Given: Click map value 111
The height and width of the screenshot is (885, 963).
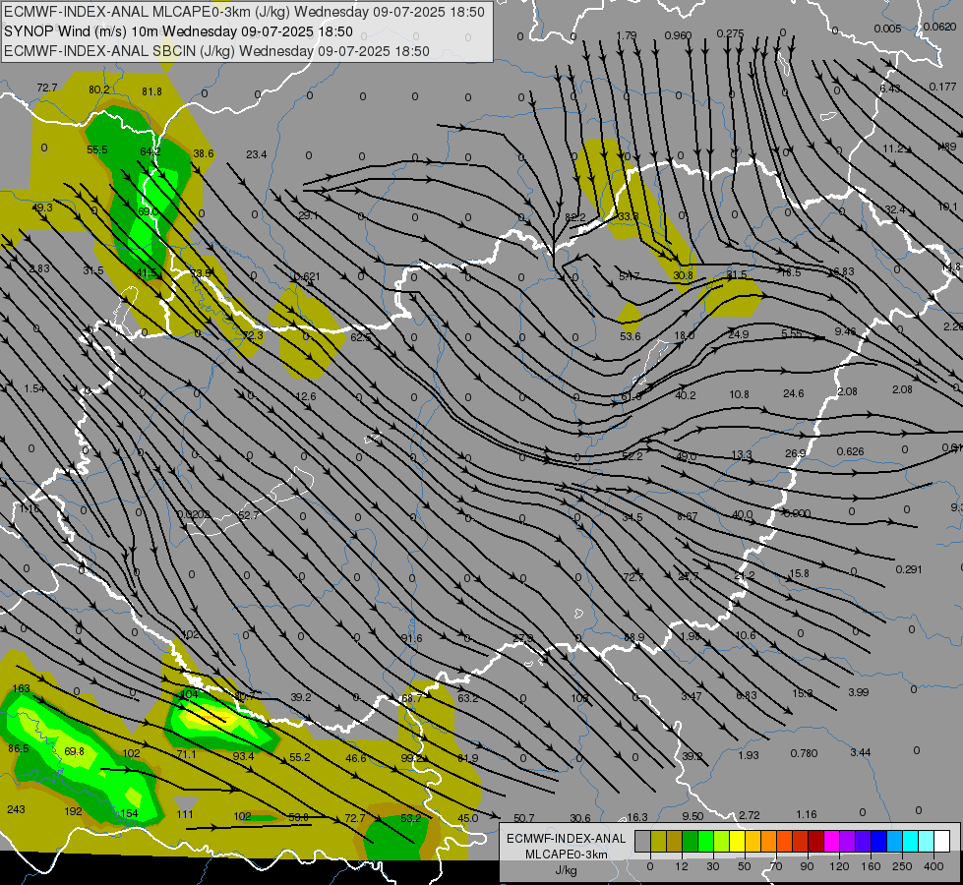Looking at the screenshot, I should 185,814.
